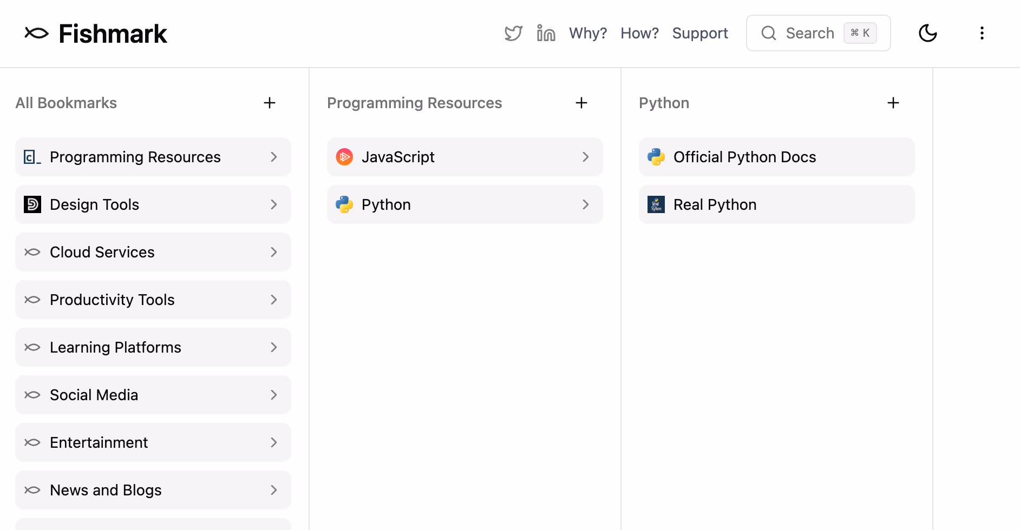Viewport: 1020px width, 530px height.
Task: Open the Real Python bookmark
Action: pyautogui.click(x=715, y=204)
